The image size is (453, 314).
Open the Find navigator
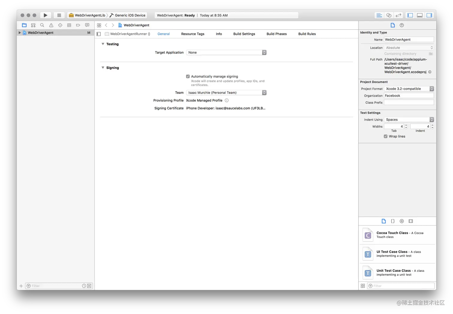pos(42,25)
